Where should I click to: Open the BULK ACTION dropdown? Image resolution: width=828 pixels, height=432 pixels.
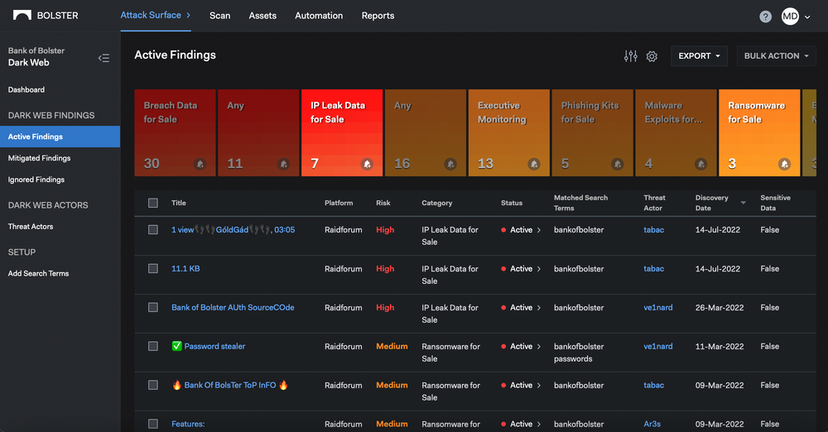pyautogui.click(x=777, y=56)
